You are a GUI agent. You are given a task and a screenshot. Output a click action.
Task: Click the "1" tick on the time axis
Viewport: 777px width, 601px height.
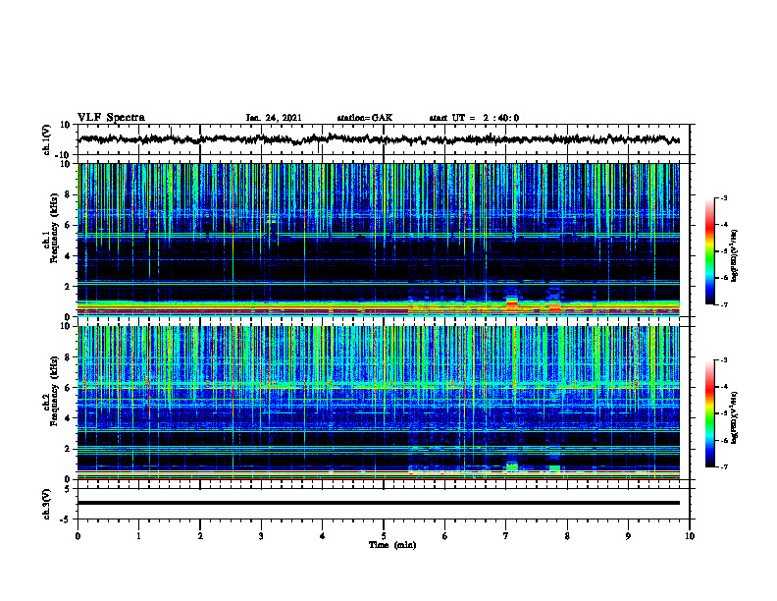pos(138,536)
